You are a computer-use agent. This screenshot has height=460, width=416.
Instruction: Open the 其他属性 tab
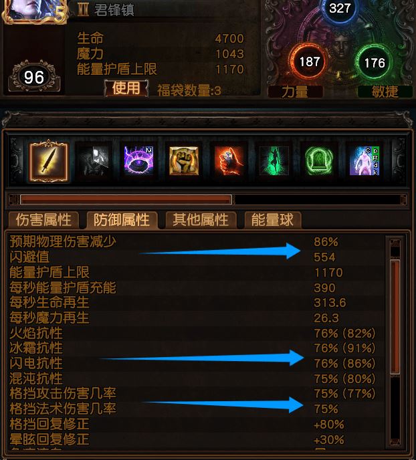201,220
